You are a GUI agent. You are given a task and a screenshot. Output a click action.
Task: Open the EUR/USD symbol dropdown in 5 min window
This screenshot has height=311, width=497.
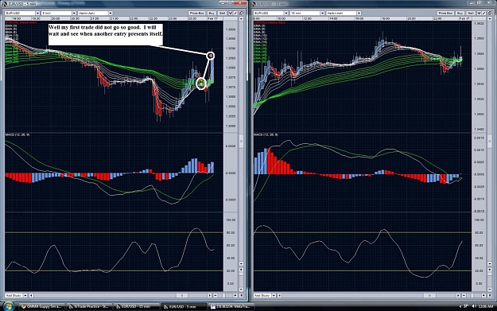click(x=22, y=14)
